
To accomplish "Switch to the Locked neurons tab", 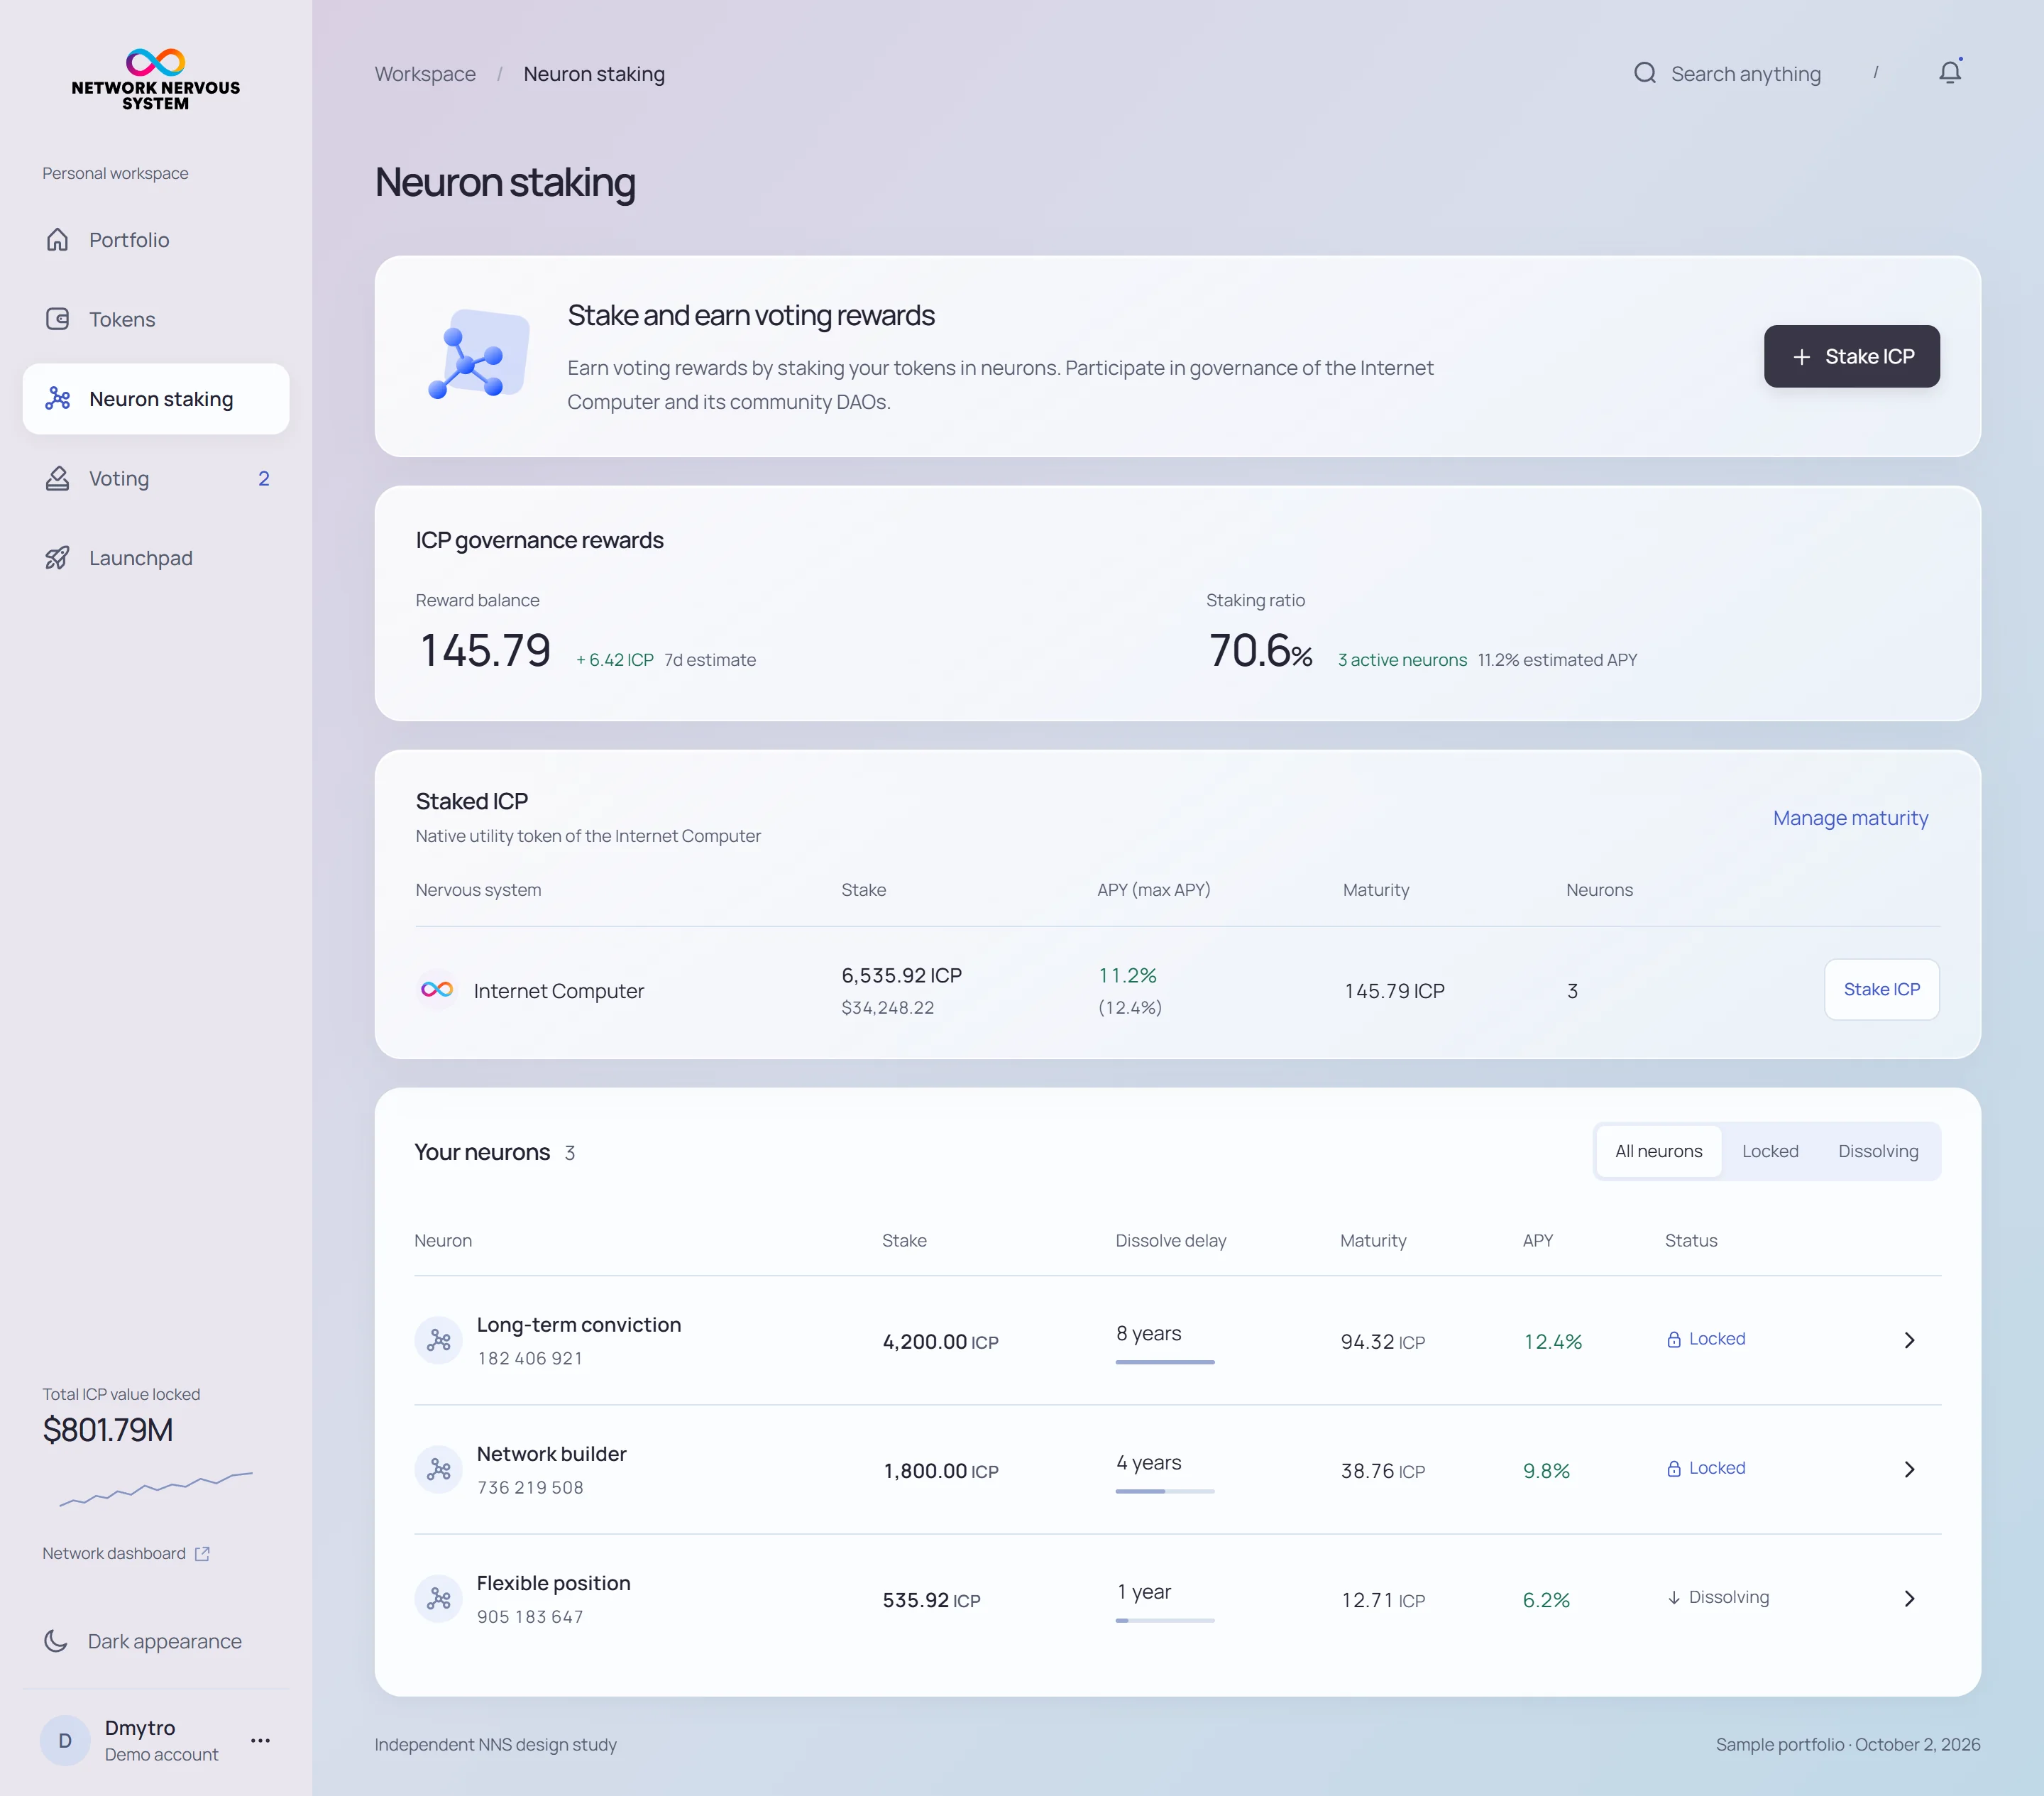I will click(1770, 1151).
